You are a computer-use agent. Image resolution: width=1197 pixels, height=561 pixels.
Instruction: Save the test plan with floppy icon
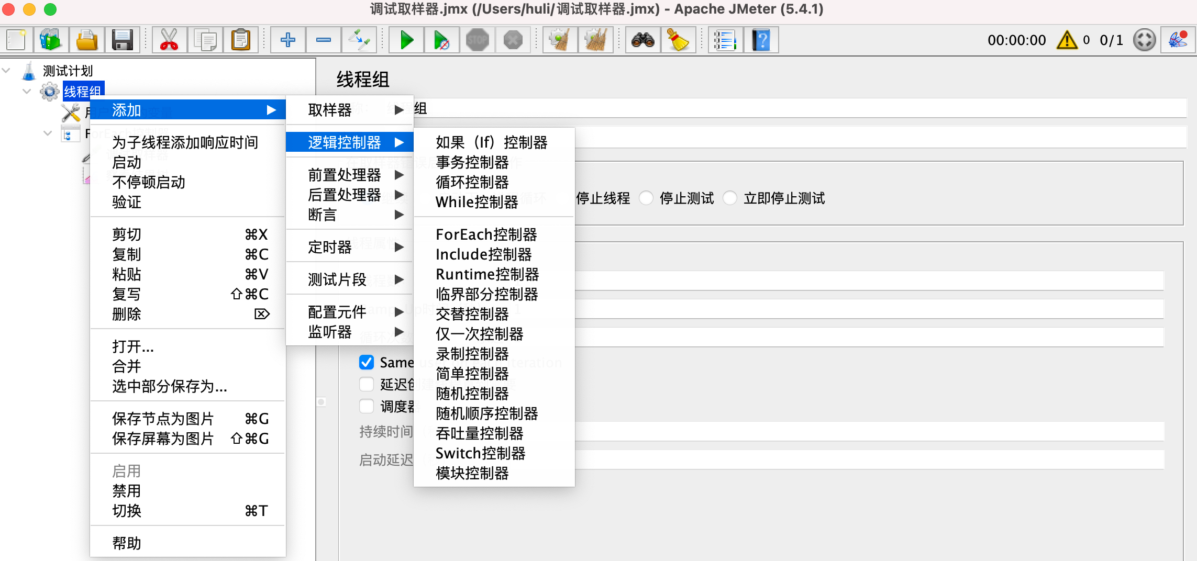tap(122, 40)
